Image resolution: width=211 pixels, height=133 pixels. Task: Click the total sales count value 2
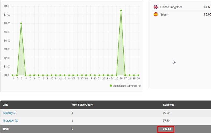(72, 129)
